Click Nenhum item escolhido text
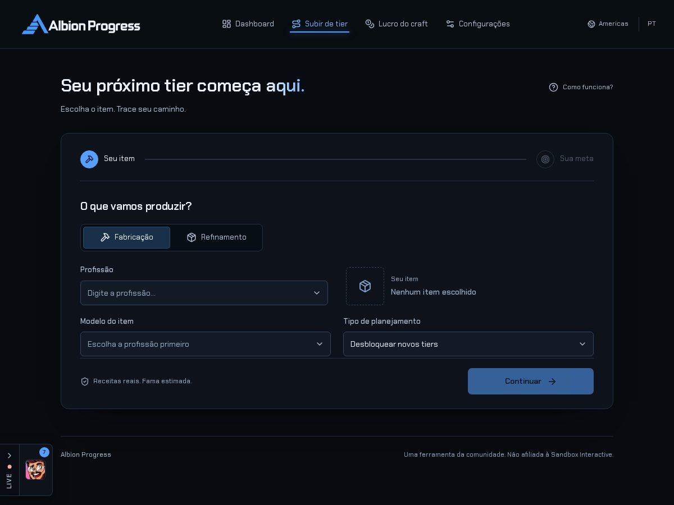674x505 pixels. tap(434, 292)
